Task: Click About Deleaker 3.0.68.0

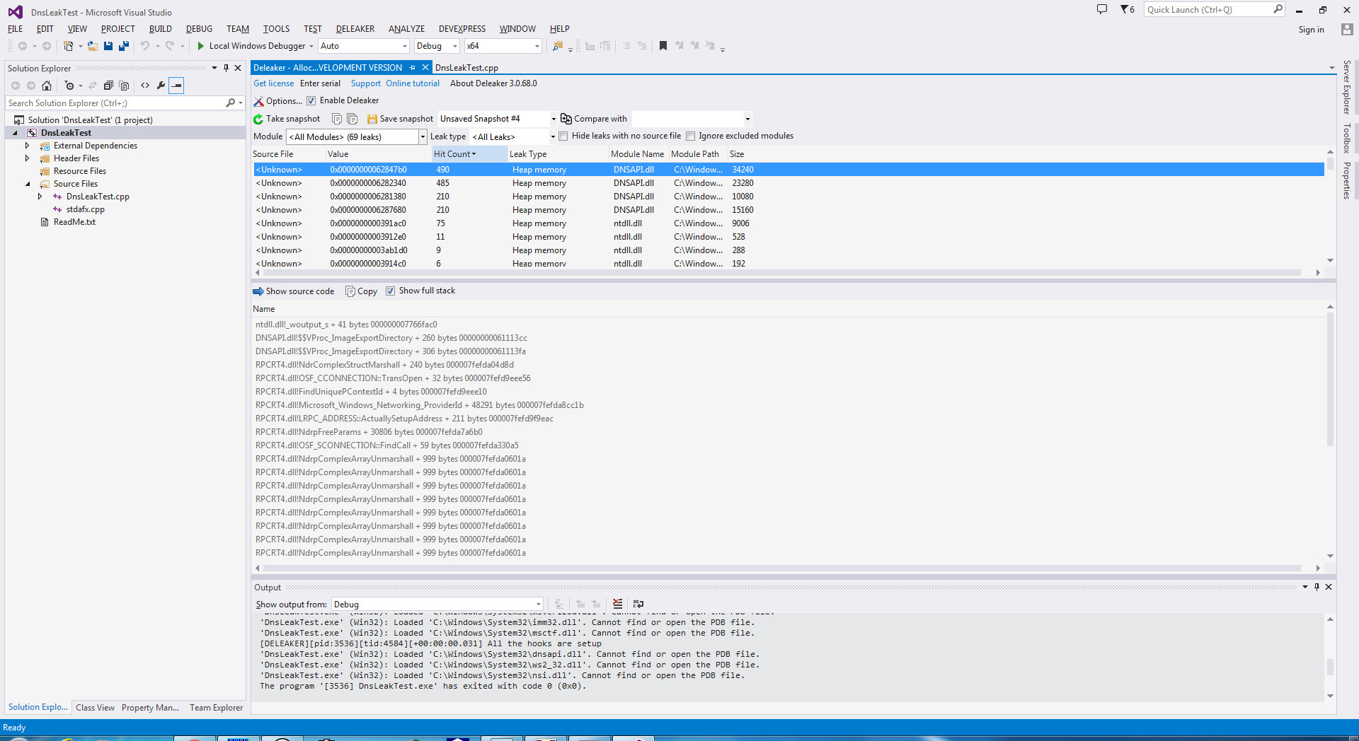Action: click(493, 83)
